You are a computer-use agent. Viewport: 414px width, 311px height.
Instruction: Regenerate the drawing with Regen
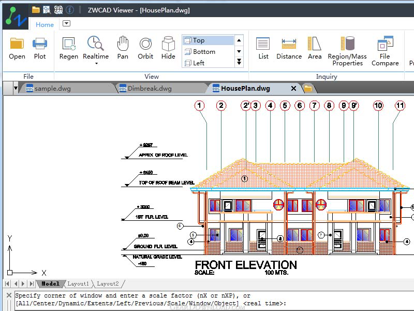69,49
